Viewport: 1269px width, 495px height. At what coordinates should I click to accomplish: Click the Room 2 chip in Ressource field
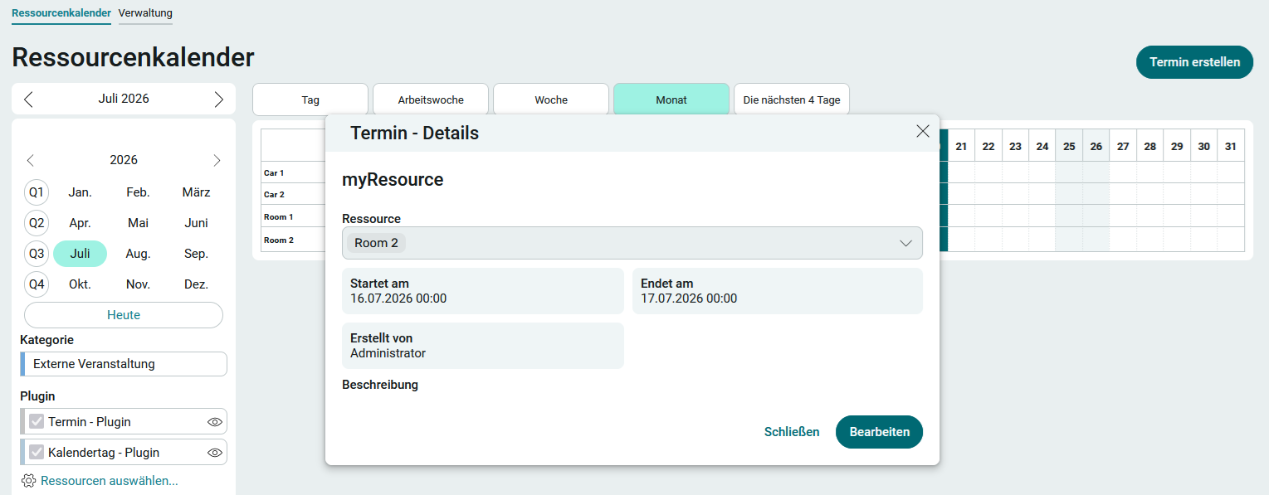click(x=376, y=243)
